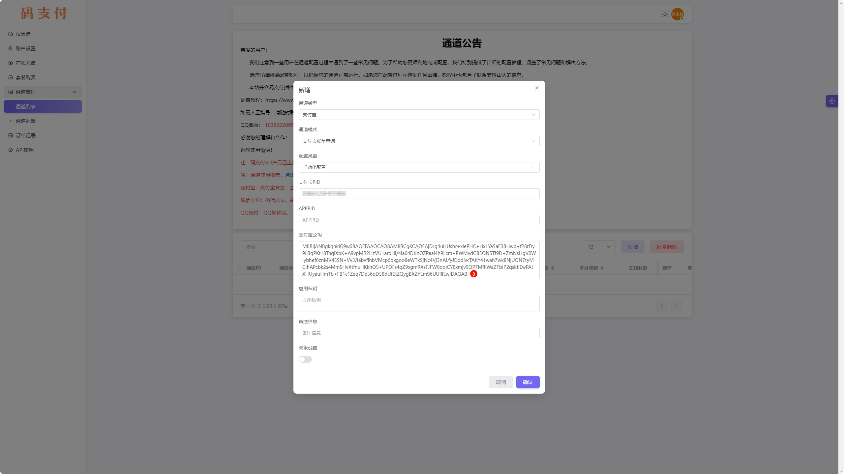844x474 pixels.
Task: Toggle the sun light/dark theme icon
Action: pos(665,14)
